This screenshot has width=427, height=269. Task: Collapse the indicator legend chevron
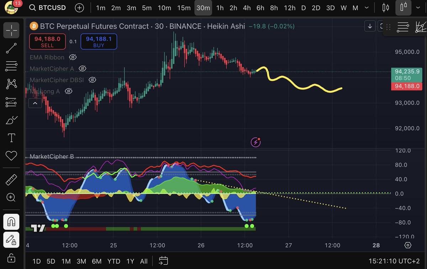click(35, 103)
